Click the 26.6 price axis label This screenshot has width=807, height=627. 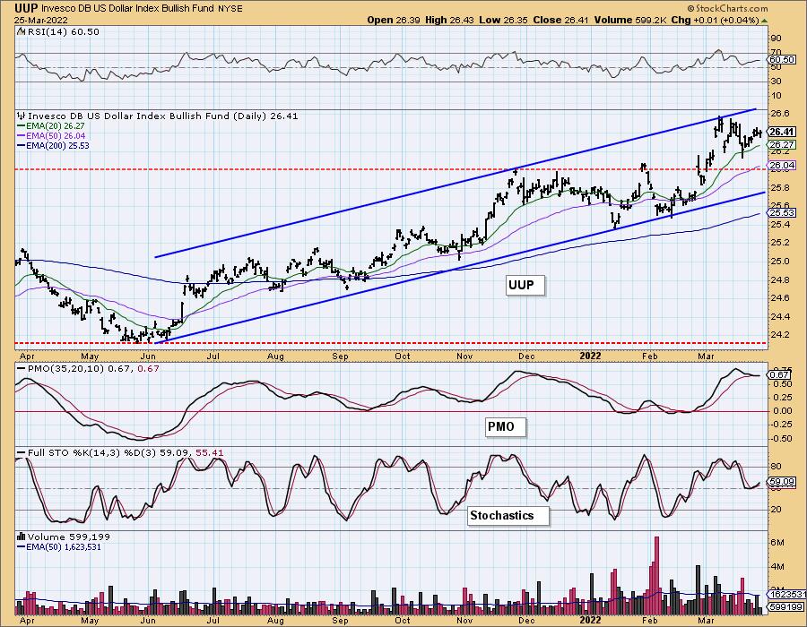point(780,114)
